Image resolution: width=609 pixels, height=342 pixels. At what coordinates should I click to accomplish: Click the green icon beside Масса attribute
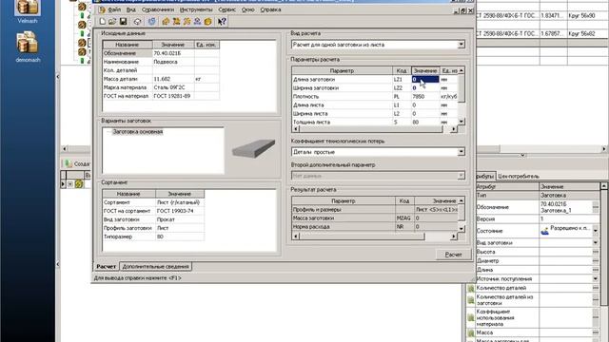[x=471, y=332]
